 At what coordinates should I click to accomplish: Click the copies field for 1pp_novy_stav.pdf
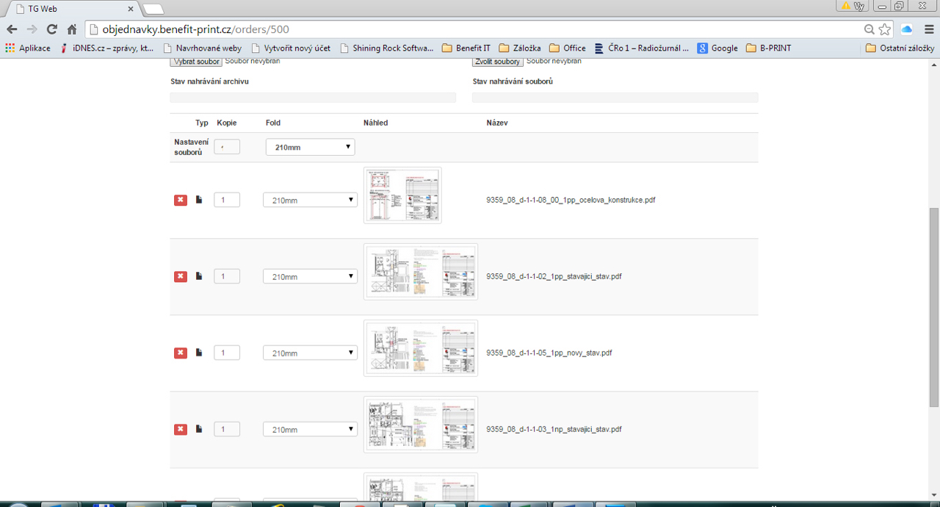[227, 353]
